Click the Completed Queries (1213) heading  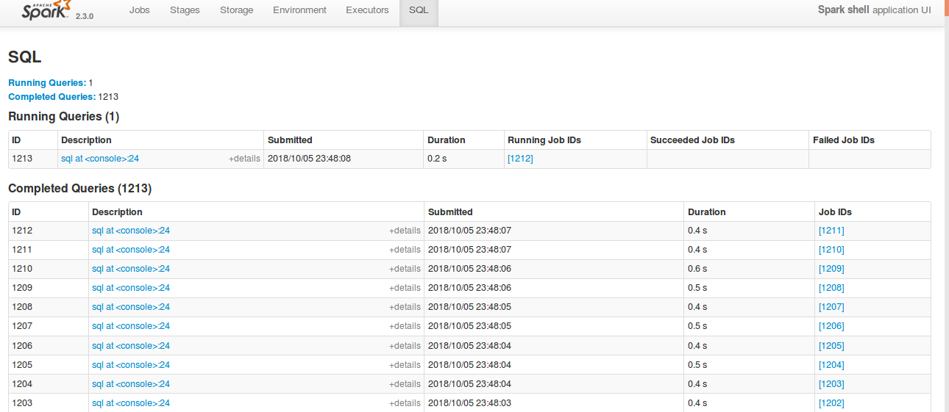79,189
